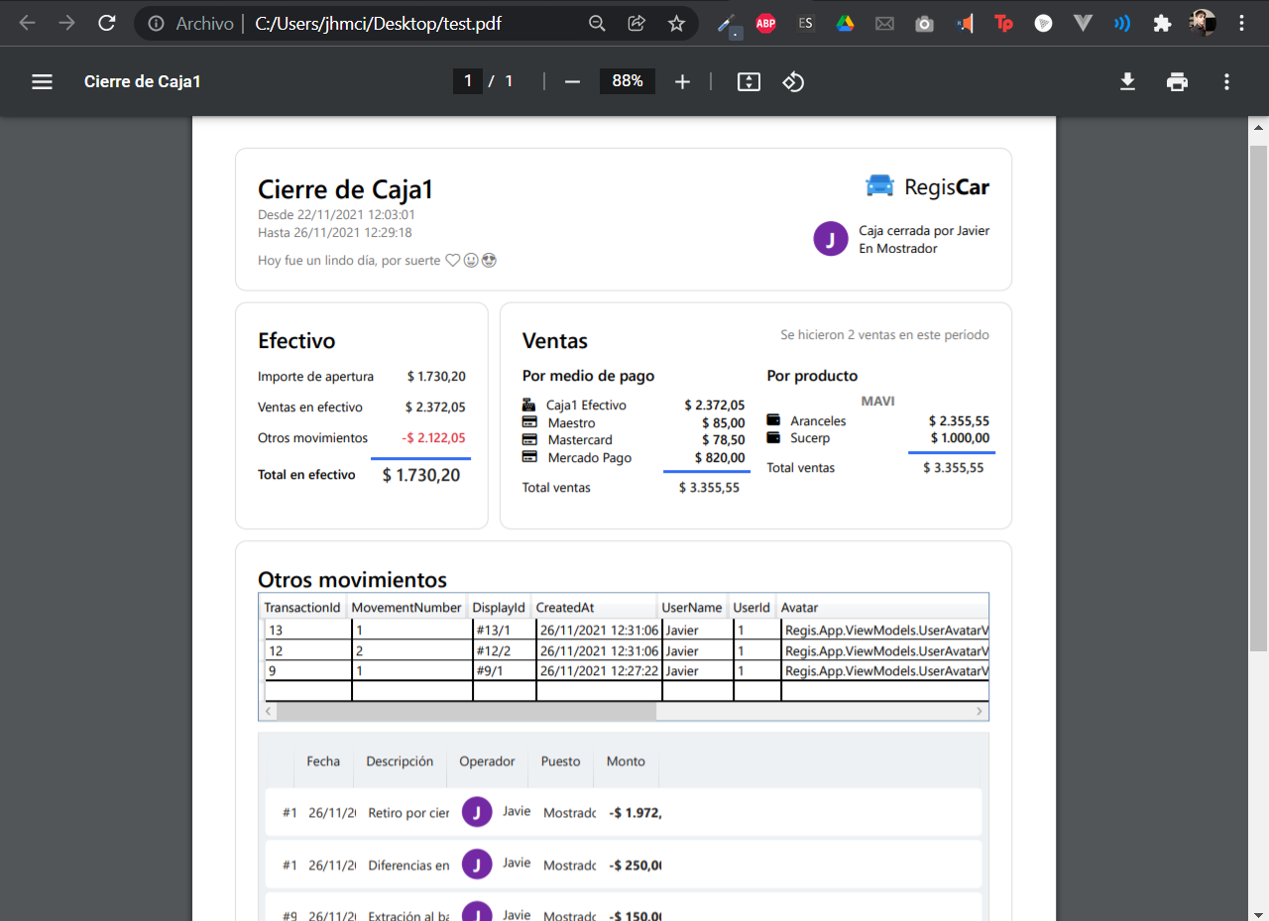
Task: Open the Chrome three-dot menu
Action: [x=1242, y=23]
